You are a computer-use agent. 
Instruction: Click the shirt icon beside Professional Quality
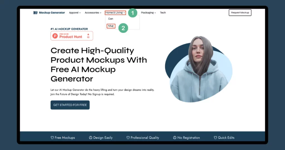tap(128, 137)
